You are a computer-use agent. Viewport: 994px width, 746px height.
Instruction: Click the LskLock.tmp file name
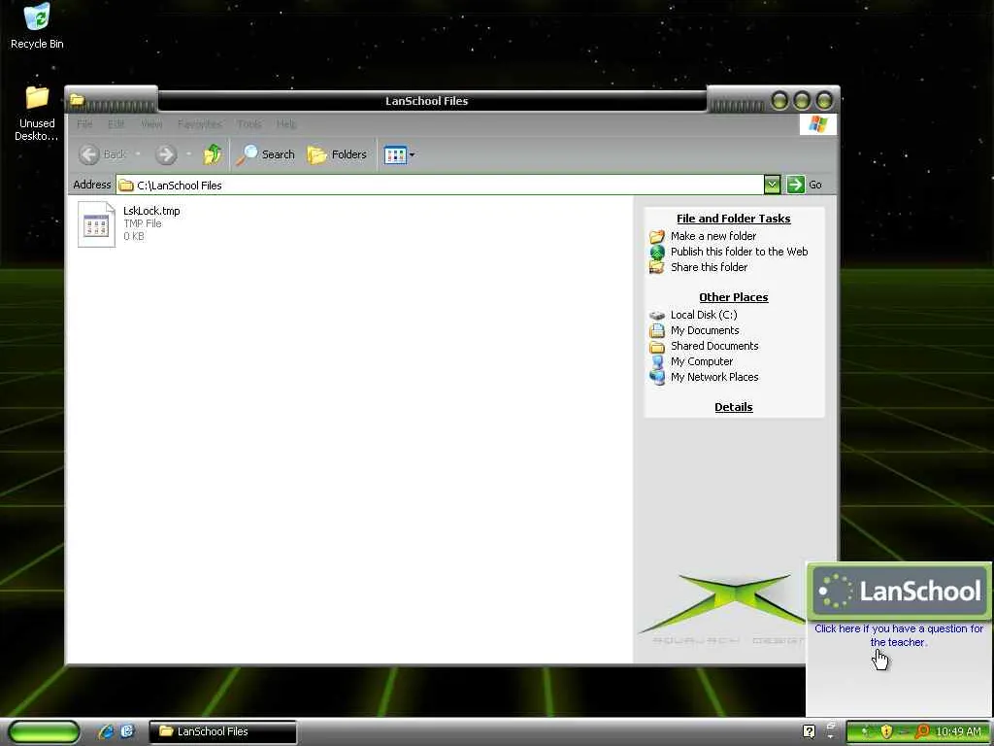pos(151,211)
